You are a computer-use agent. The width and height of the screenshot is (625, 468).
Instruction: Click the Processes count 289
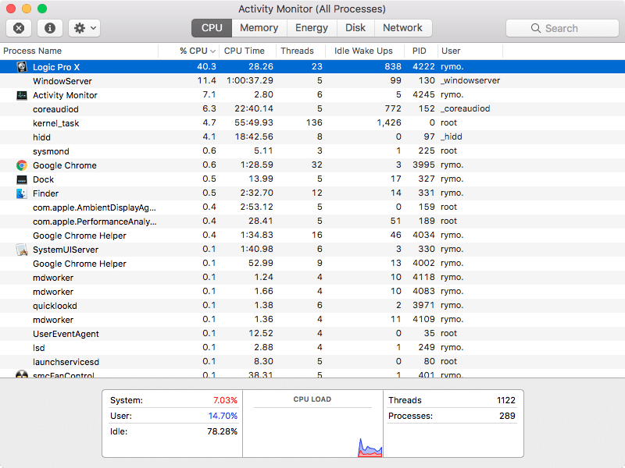[x=507, y=416]
